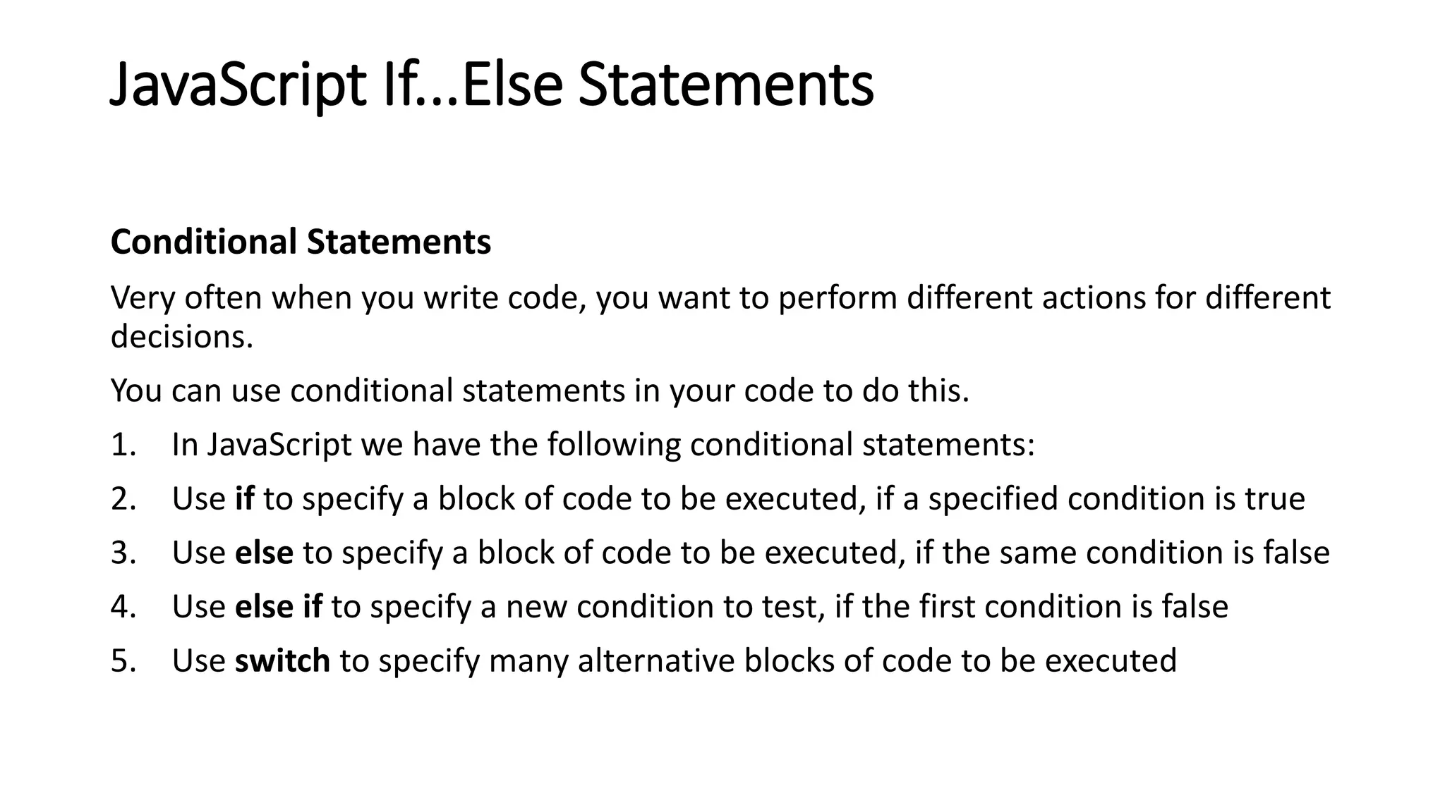Click the list number '1.'
1445x812 pixels.
pos(123,445)
